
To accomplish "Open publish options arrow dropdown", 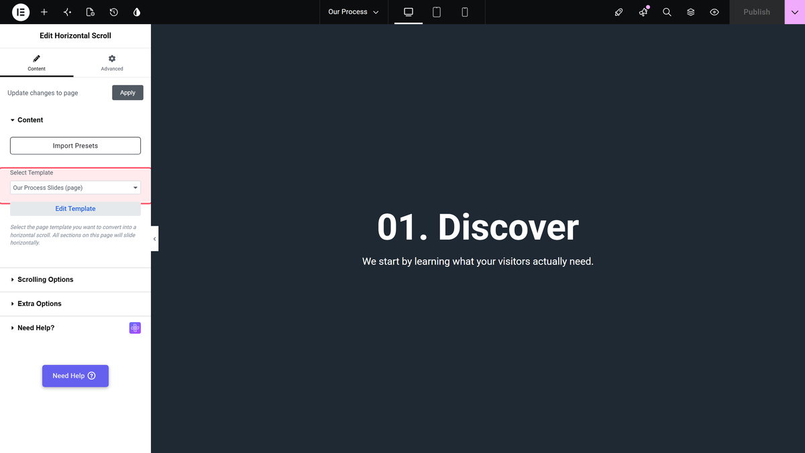I will pyautogui.click(x=795, y=12).
